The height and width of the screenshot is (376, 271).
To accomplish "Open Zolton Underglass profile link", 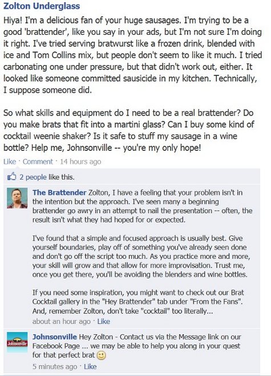I will (x=42, y=6).
